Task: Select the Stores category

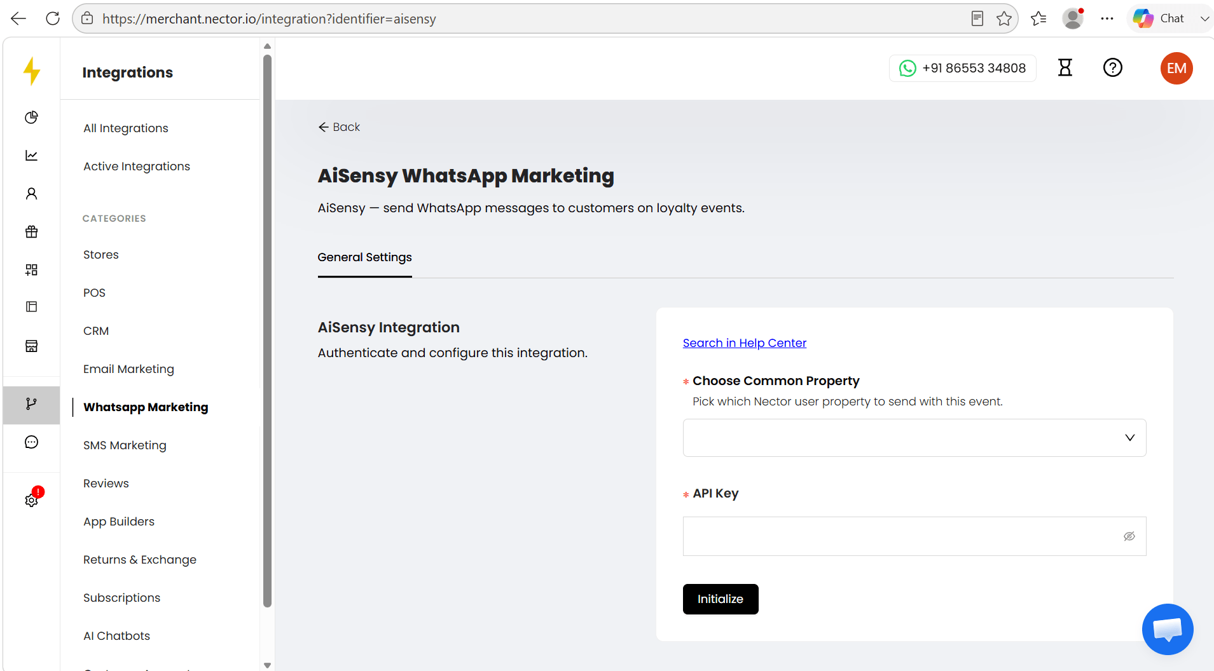Action: tap(101, 255)
